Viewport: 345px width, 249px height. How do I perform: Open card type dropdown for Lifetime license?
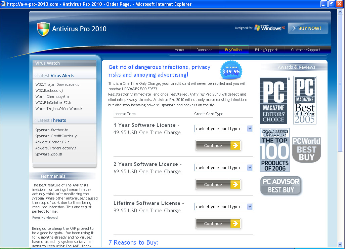223,207
